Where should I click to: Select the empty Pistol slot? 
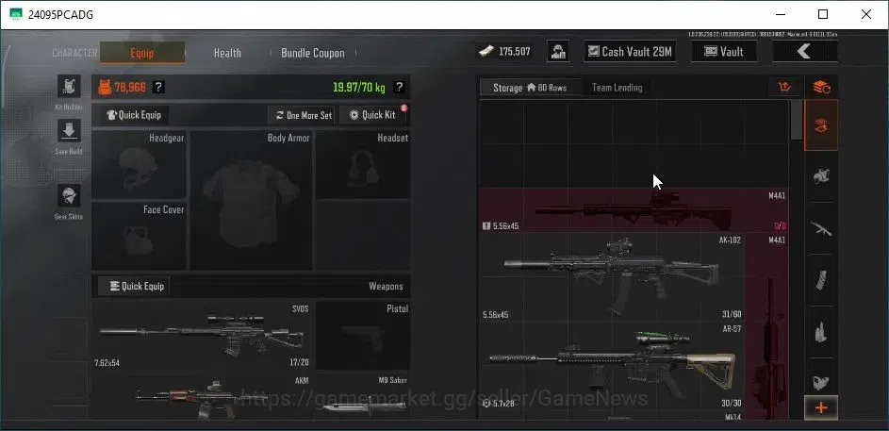click(363, 336)
